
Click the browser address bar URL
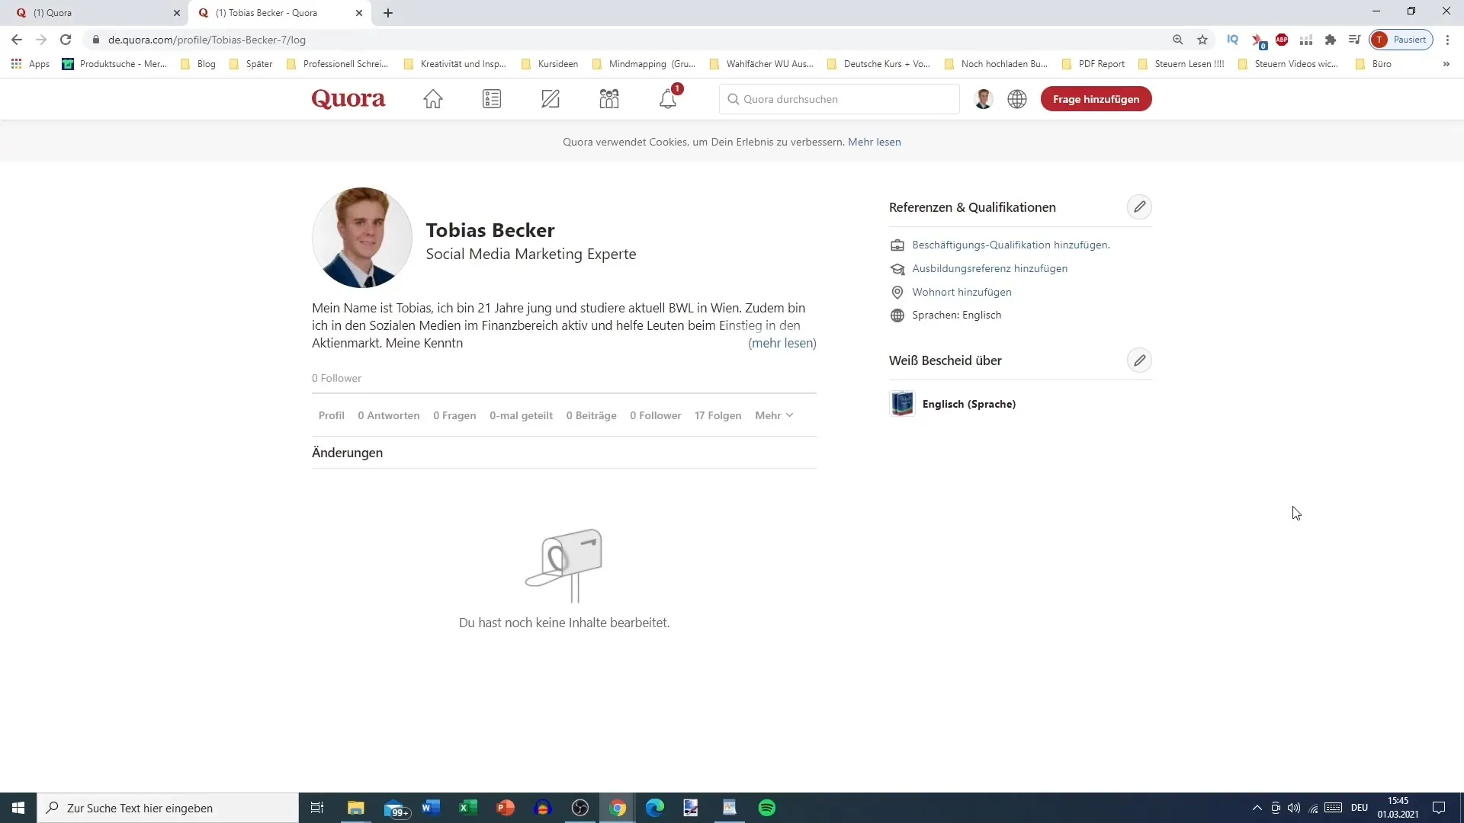click(207, 40)
